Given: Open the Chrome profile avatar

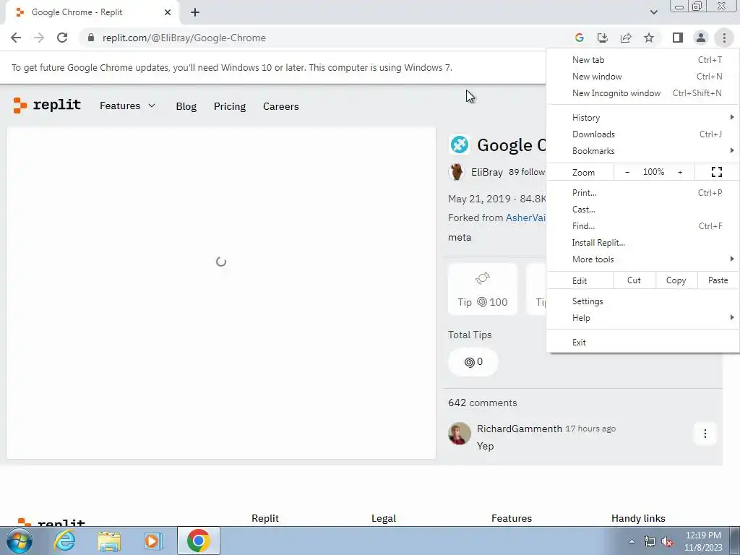Looking at the screenshot, I should [x=701, y=38].
